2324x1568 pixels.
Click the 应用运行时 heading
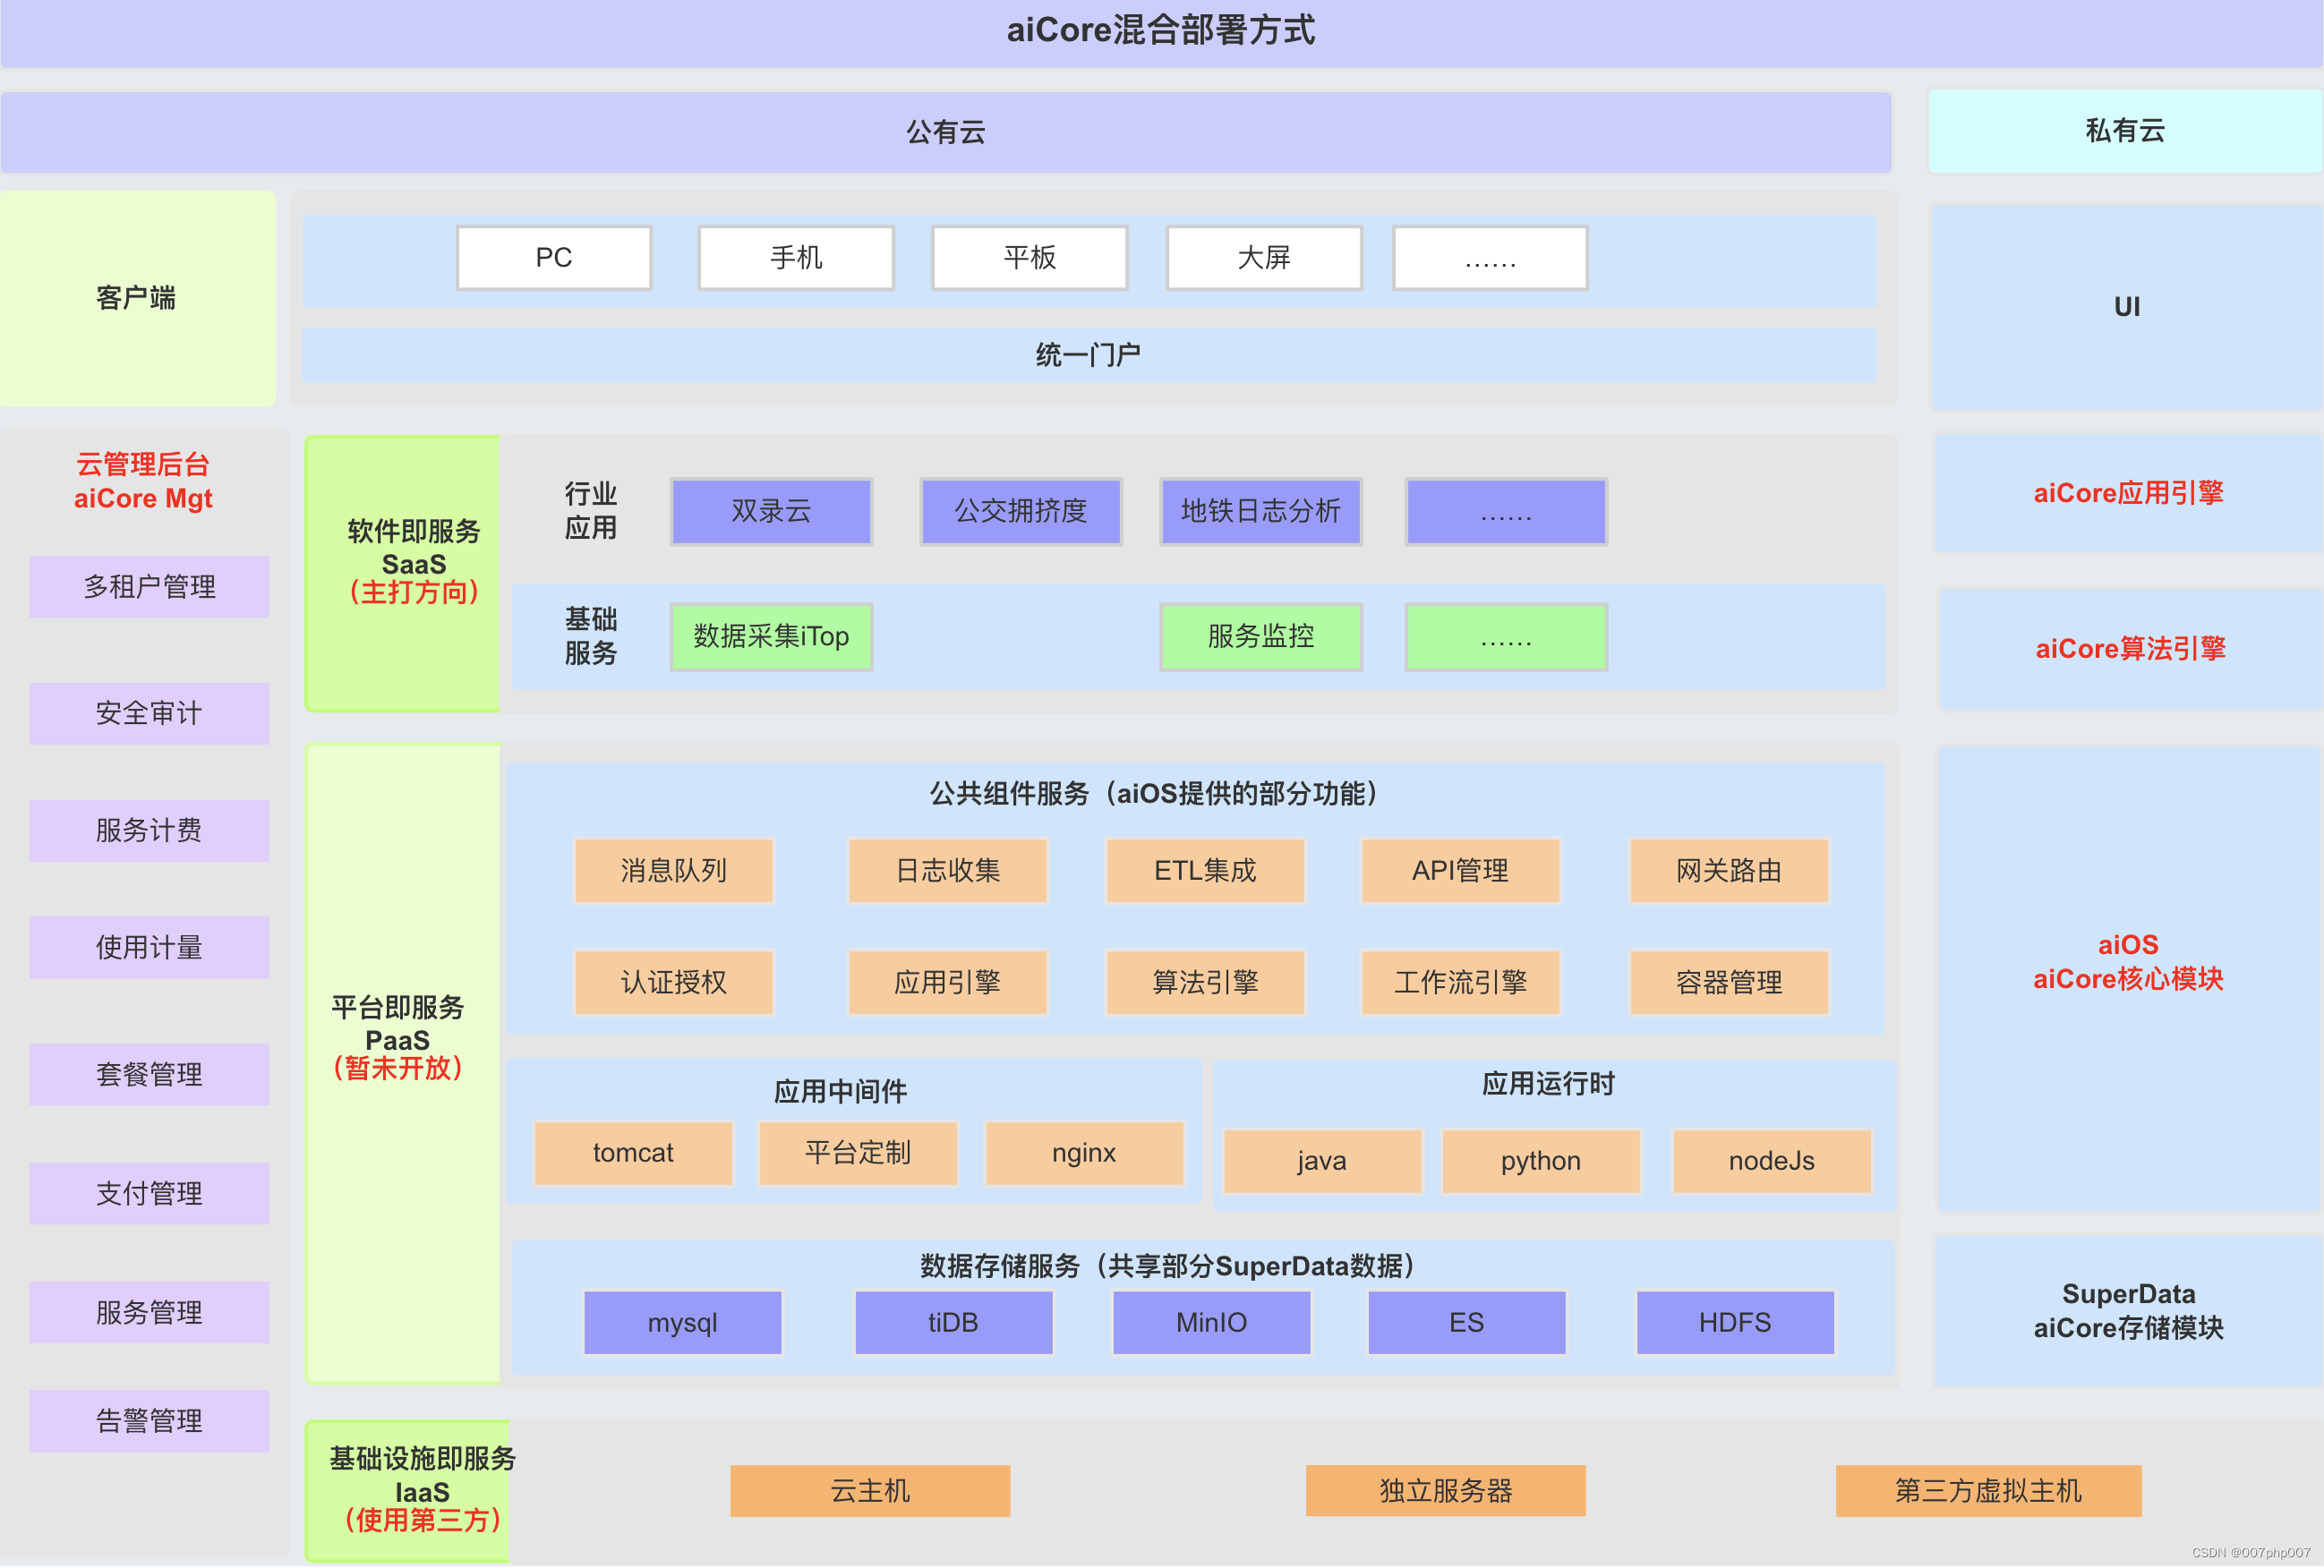tap(1548, 1085)
